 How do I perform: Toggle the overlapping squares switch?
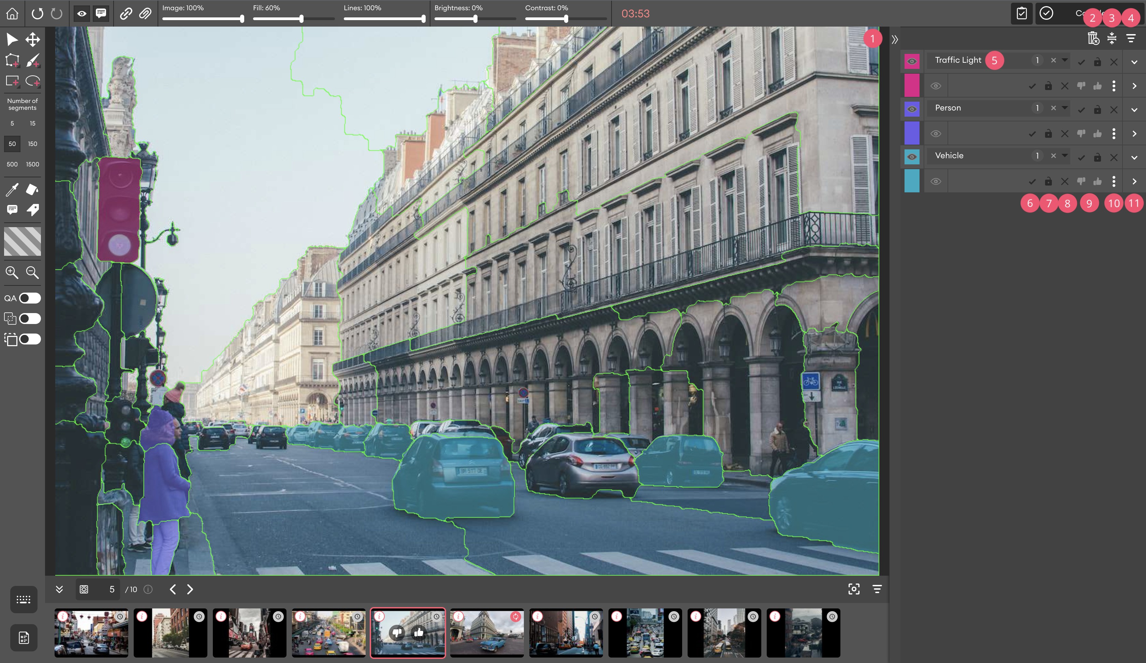pyautogui.click(x=30, y=318)
